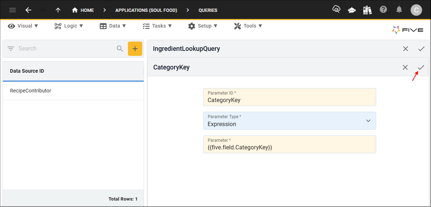Go back with the left arrow

(28, 10)
